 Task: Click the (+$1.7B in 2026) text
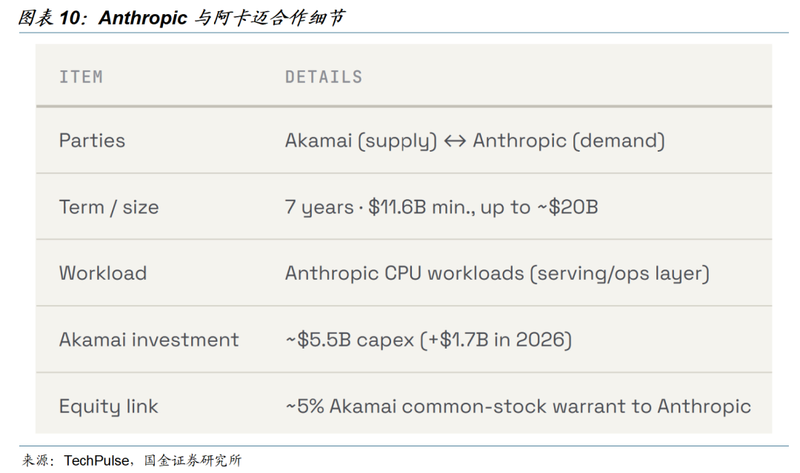[496, 340]
